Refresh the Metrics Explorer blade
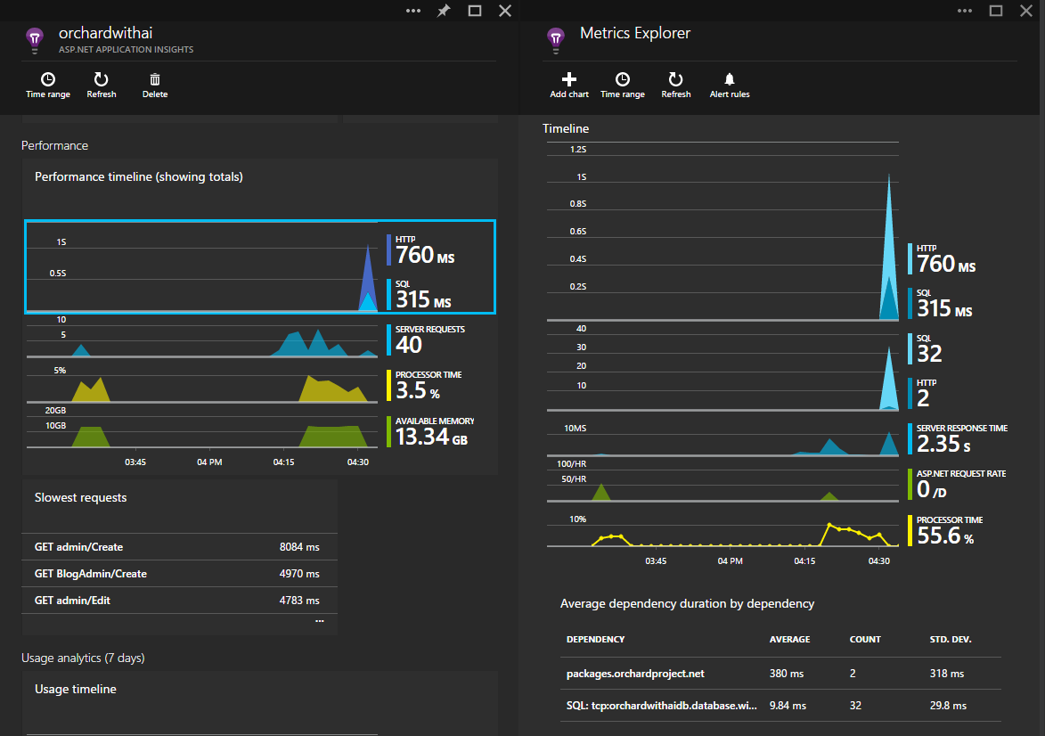Screen dimensions: 1045x736 click(x=676, y=86)
